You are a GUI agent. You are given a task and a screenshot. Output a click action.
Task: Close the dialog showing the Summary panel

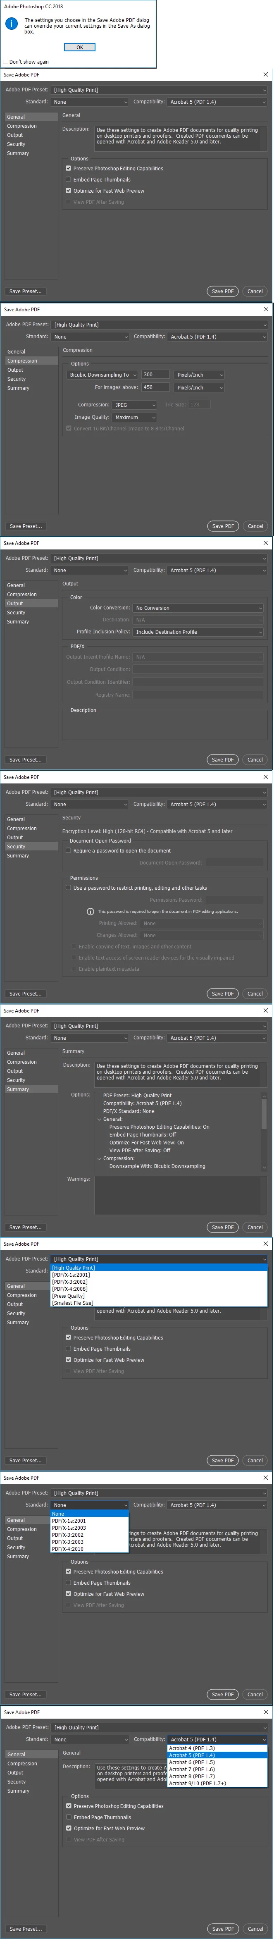266,1010
